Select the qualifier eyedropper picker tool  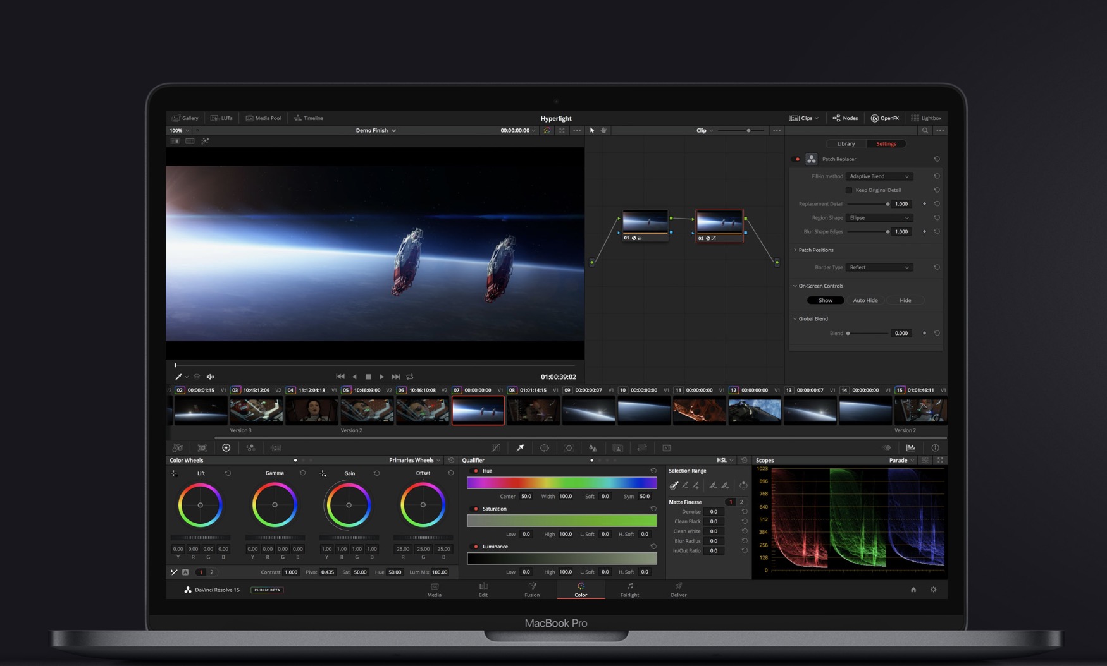coord(674,485)
